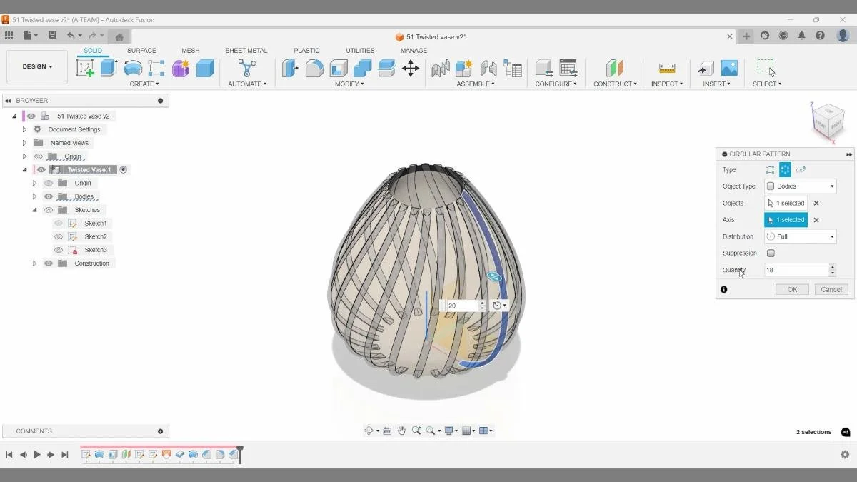Viewport: 857px width, 482px height.
Task: Select the Box primitive tool
Action: point(205,68)
